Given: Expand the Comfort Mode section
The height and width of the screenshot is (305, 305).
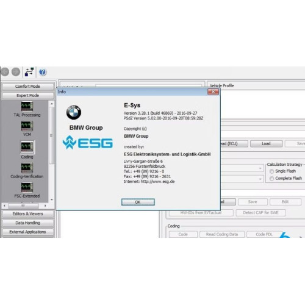Looking at the screenshot, I should [x=28, y=87].
